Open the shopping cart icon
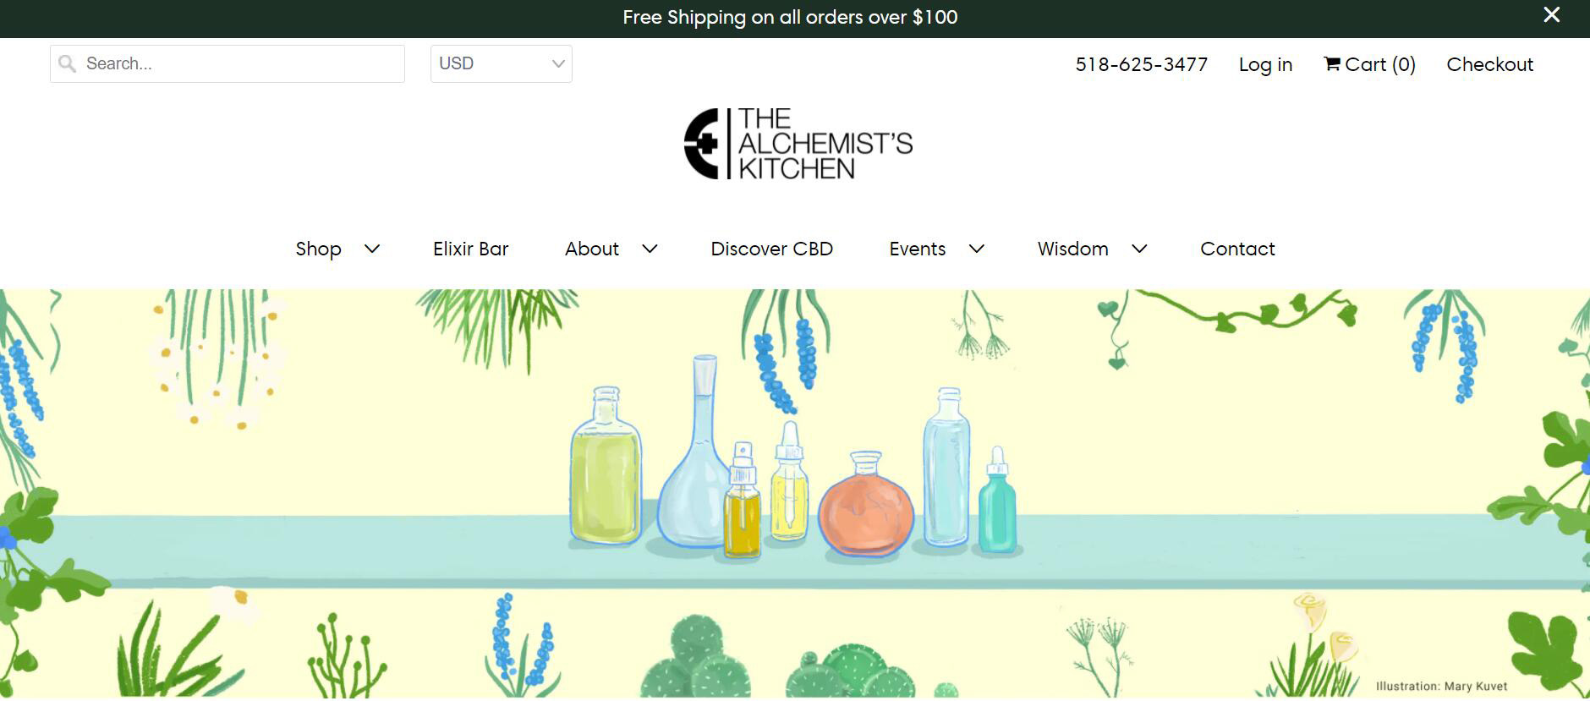The width and height of the screenshot is (1590, 701). pyautogui.click(x=1332, y=64)
